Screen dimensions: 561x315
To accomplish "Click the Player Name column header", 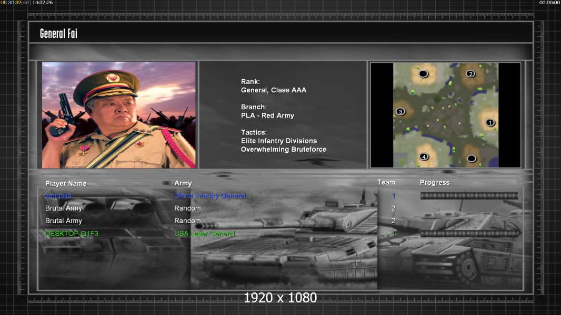I will click(x=66, y=183).
